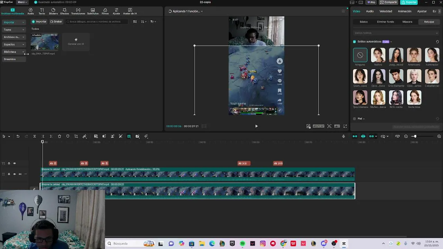The height and width of the screenshot is (249, 443).
Task: Open the sort order dropdown in media panel
Action: (x=144, y=22)
